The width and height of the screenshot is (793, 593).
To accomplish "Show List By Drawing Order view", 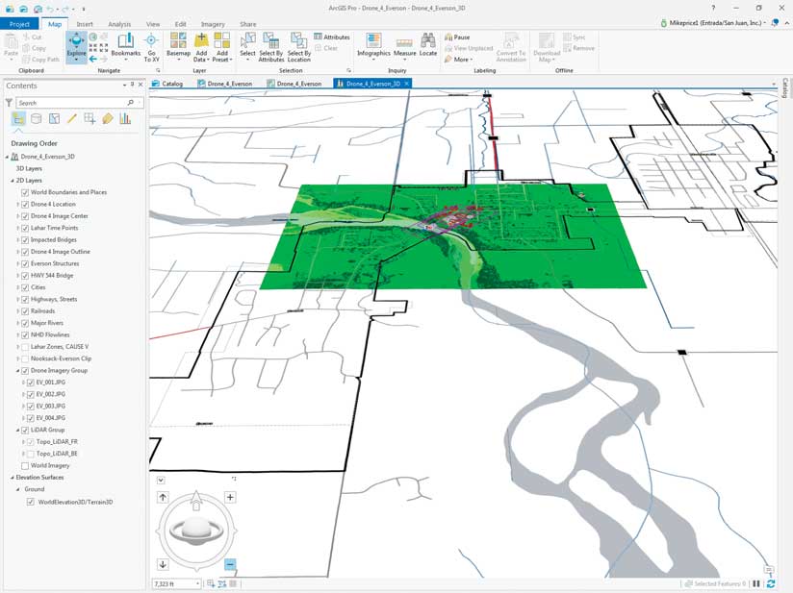I will pos(18,119).
